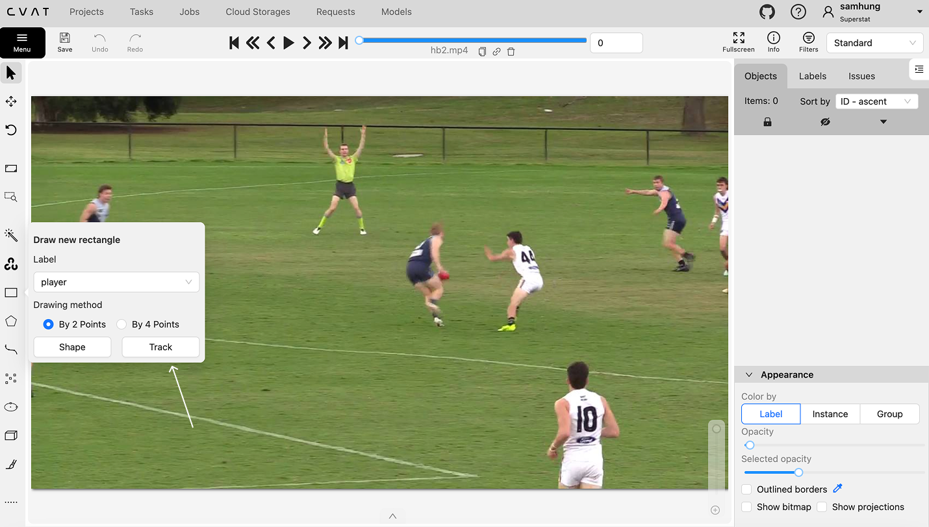
Task: Select the cursor tool in the left sidebar
Action: click(x=10, y=73)
